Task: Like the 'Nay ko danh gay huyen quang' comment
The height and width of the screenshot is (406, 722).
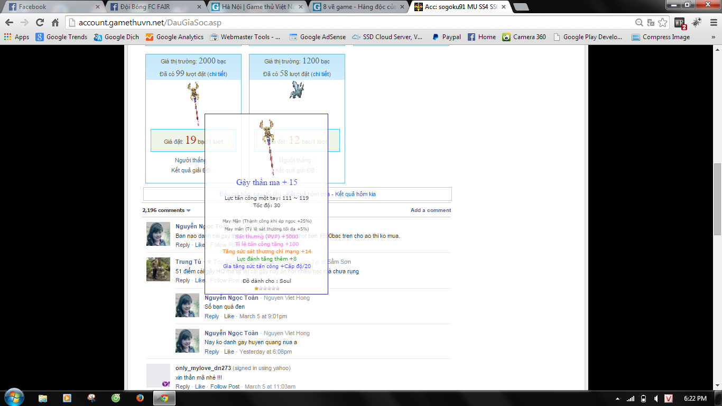Action: 229,352
